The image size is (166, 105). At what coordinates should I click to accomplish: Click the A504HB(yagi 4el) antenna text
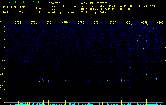pyautogui.click(x=93, y=12)
